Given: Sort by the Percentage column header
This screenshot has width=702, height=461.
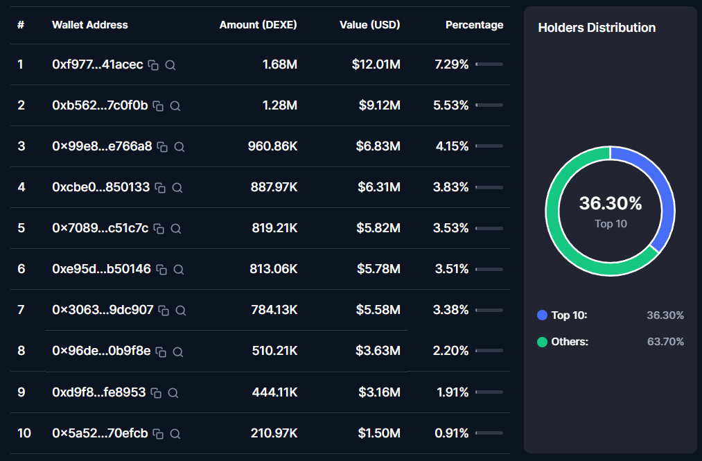Looking at the screenshot, I should coord(474,25).
